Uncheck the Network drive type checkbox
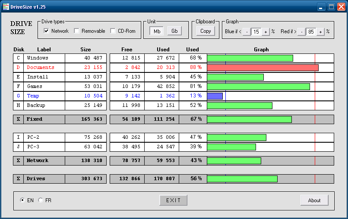 (x=46, y=31)
